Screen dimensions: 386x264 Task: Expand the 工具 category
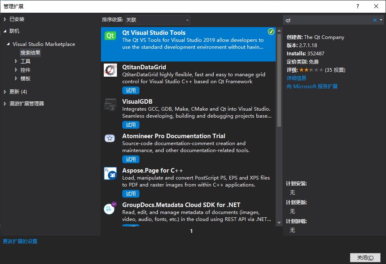(16, 61)
